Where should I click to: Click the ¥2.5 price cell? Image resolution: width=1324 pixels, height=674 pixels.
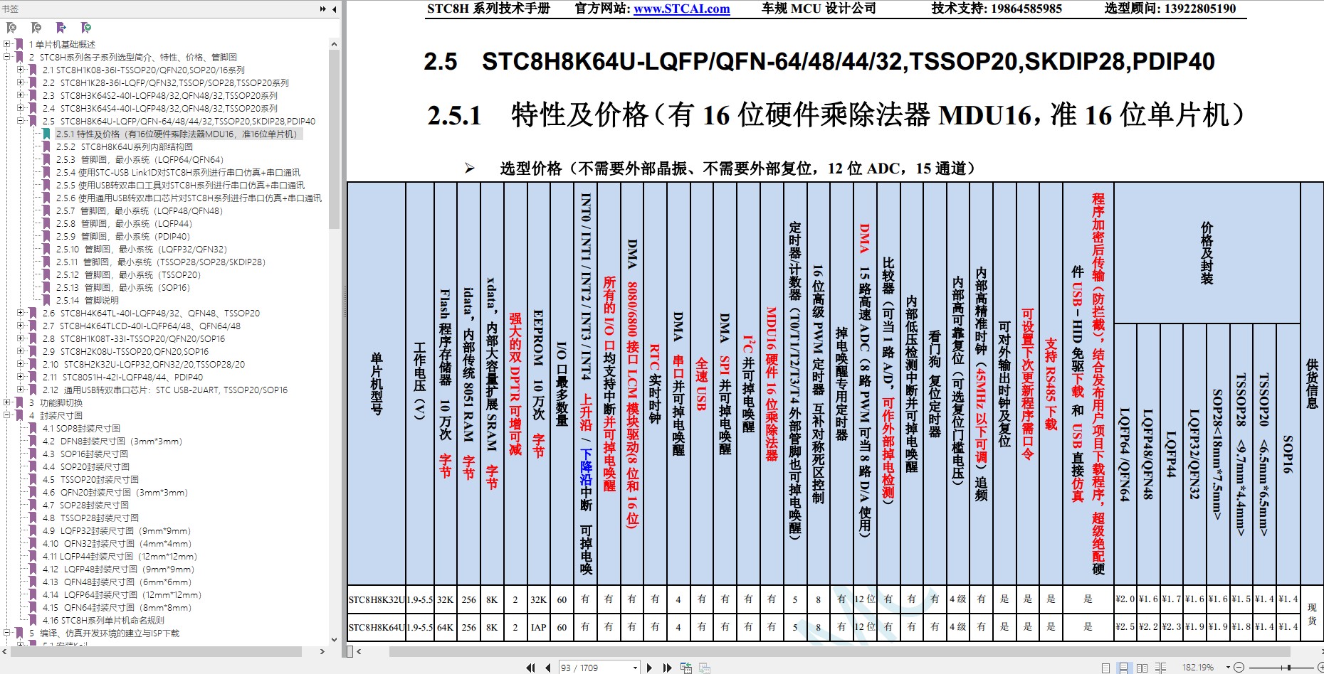[x=1125, y=627]
